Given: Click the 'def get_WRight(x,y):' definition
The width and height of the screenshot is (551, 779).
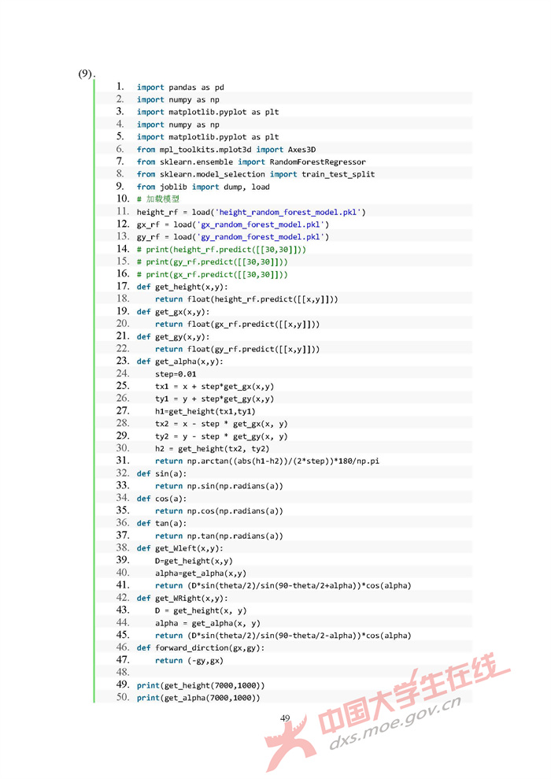Looking at the screenshot, I should point(182,598).
